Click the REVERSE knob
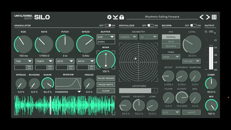The width and height of the screenshot is (231, 130). click(34, 83)
